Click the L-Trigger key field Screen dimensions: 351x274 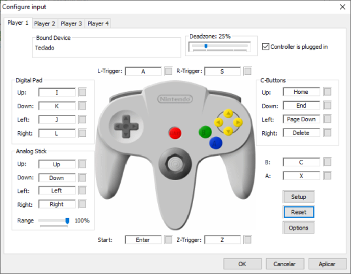point(144,71)
